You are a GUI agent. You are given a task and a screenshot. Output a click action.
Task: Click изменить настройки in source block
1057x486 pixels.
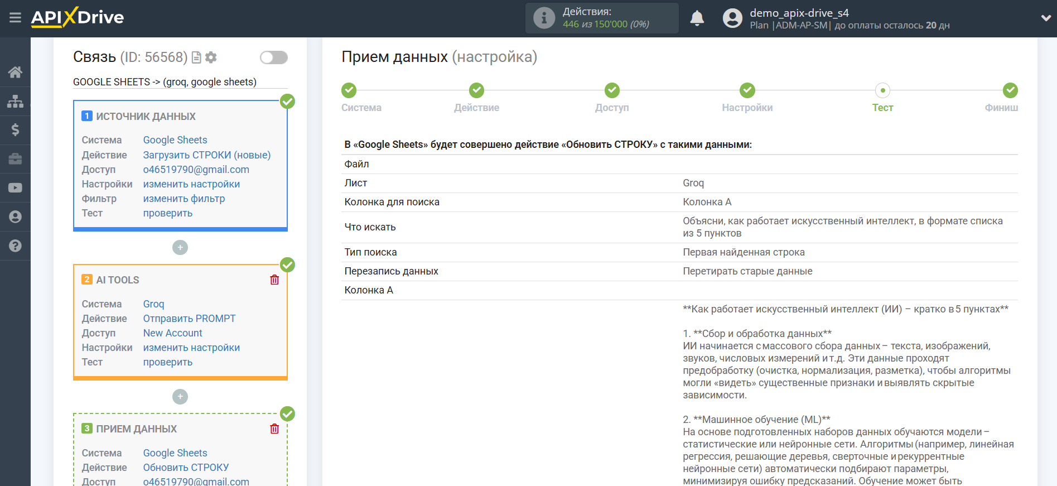pos(191,184)
